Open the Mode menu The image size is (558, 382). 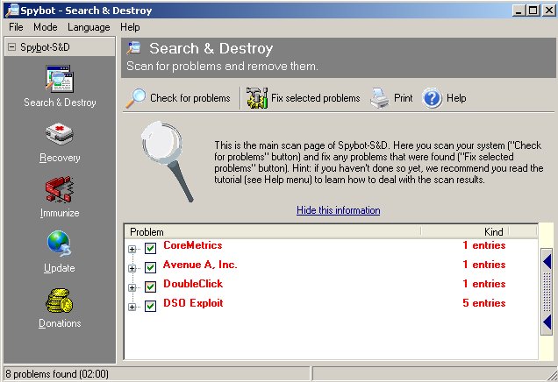pyautogui.click(x=46, y=27)
